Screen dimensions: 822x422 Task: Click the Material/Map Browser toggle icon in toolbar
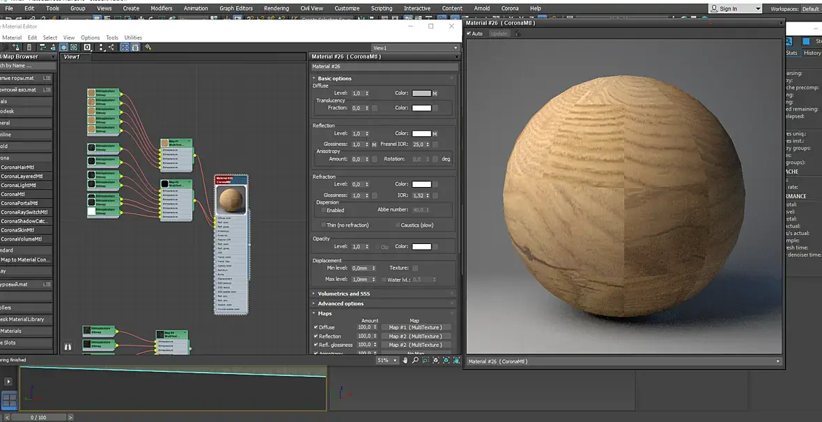pyautogui.click(x=124, y=47)
